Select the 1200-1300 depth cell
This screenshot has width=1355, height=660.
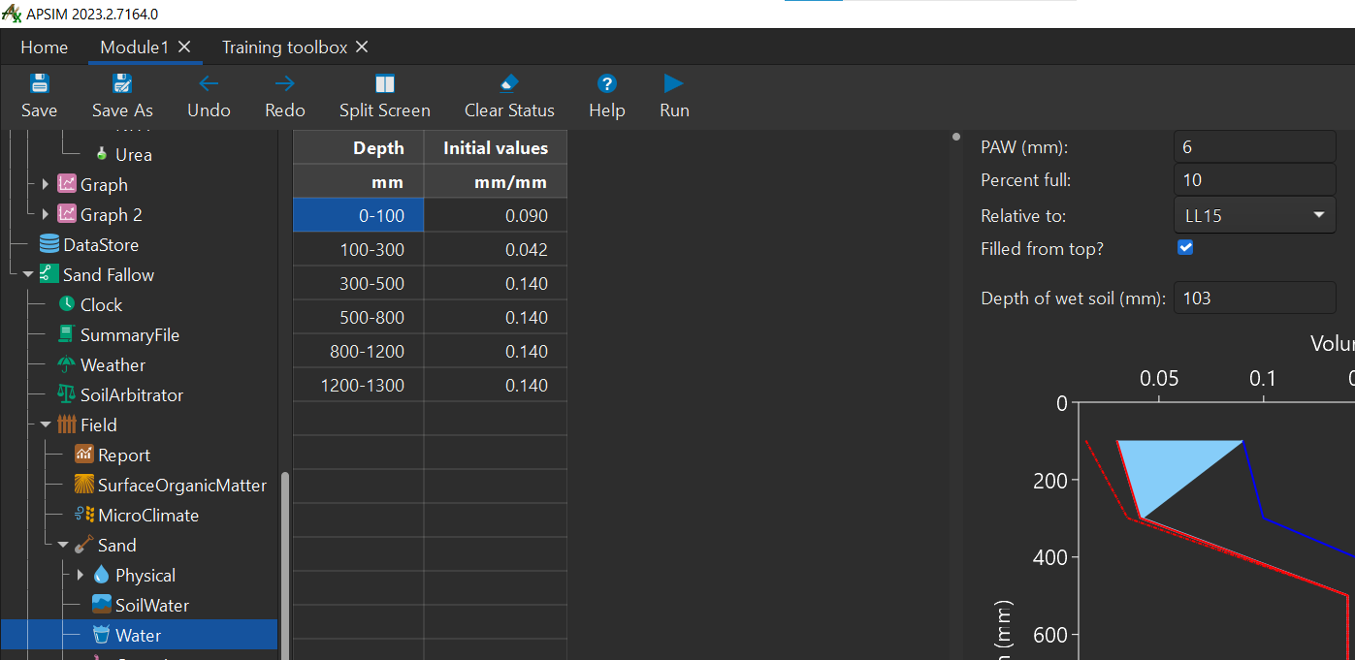358,385
